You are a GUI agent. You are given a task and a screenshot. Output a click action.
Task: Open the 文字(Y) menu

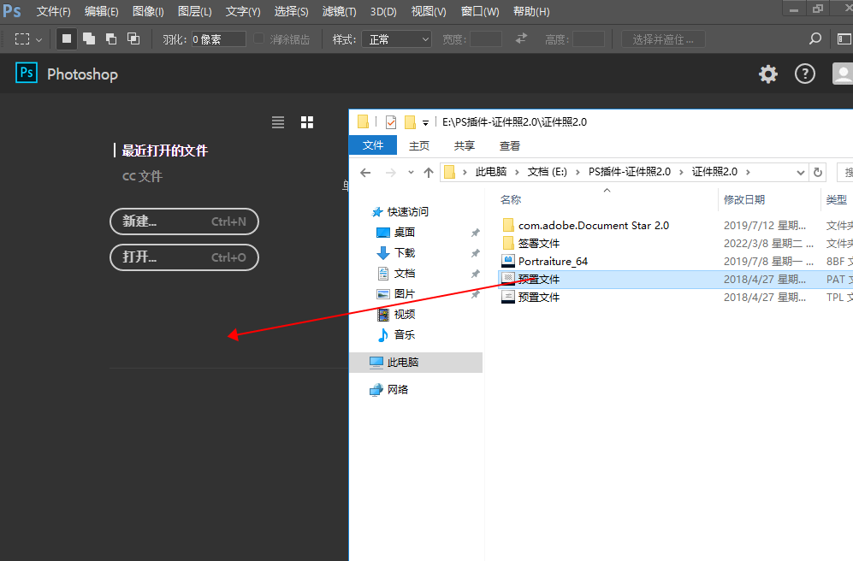(x=243, y=11)
